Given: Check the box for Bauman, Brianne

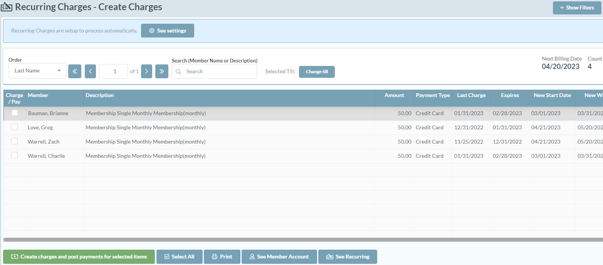Looking at the screenshot, I should pyautogui.click(x=15, y=113).
